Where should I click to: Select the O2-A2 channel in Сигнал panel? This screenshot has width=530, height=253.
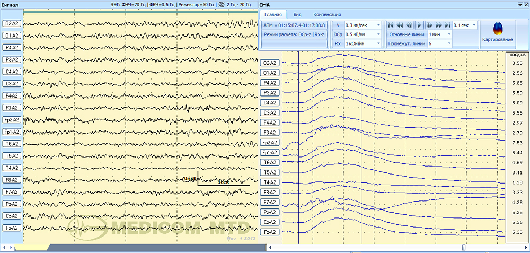point(12,23)
